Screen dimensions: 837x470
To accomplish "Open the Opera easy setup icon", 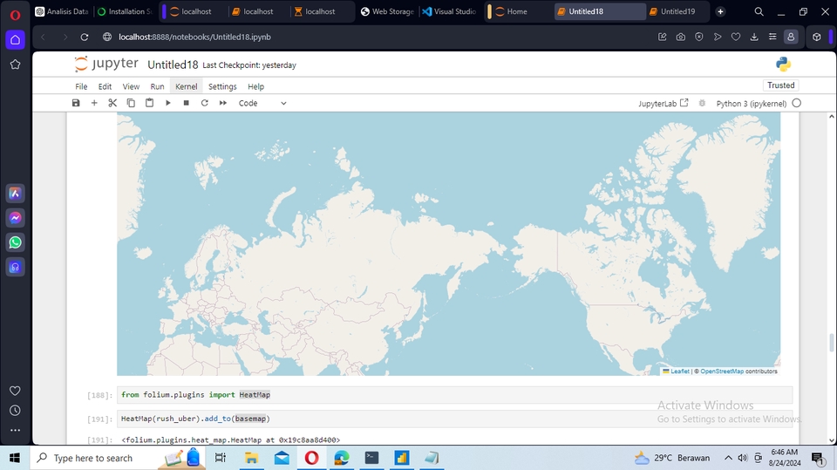I will (x=772, y=37).
